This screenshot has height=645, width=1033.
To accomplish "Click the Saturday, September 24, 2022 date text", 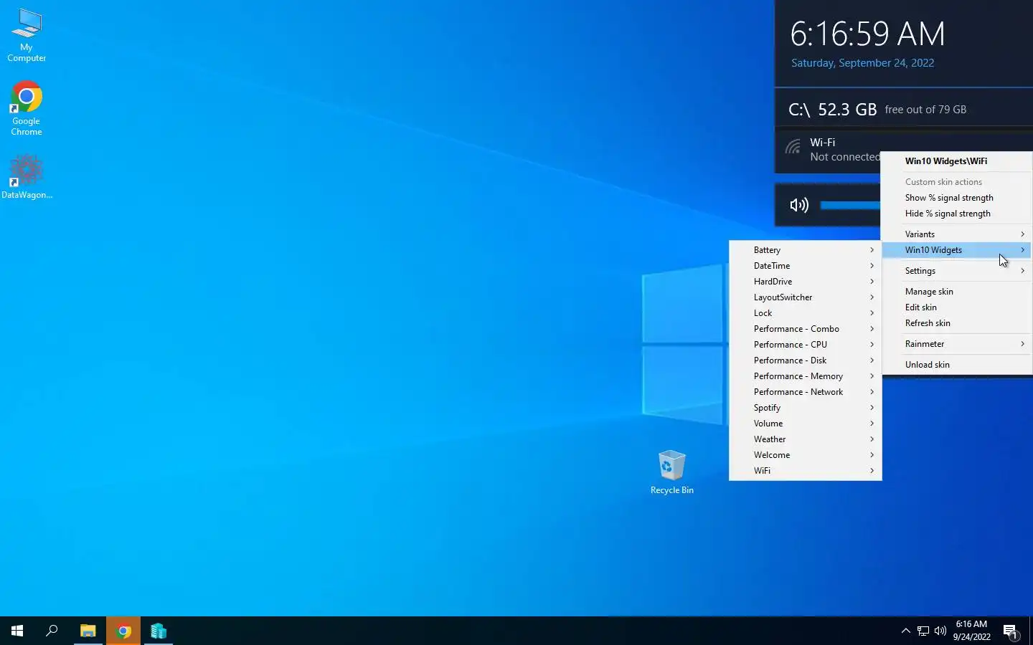I will coord(862,63).
